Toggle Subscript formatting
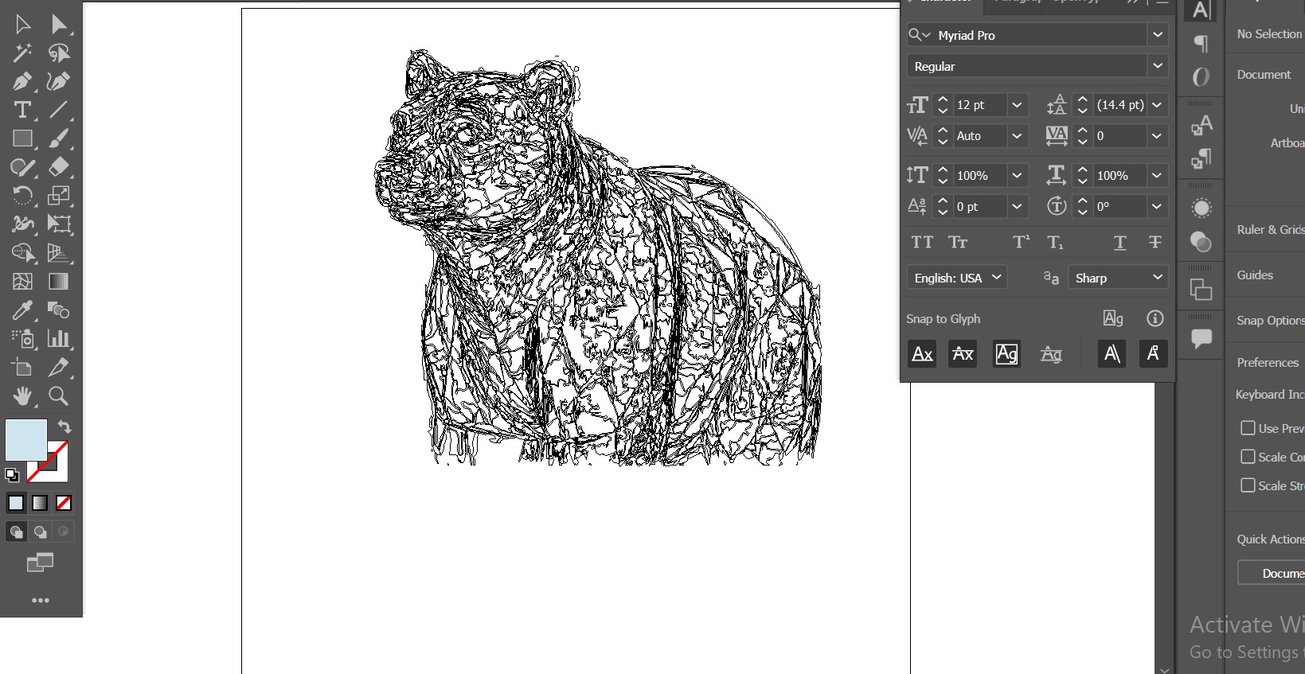The image size is (1305, 674). point(1055,243)
